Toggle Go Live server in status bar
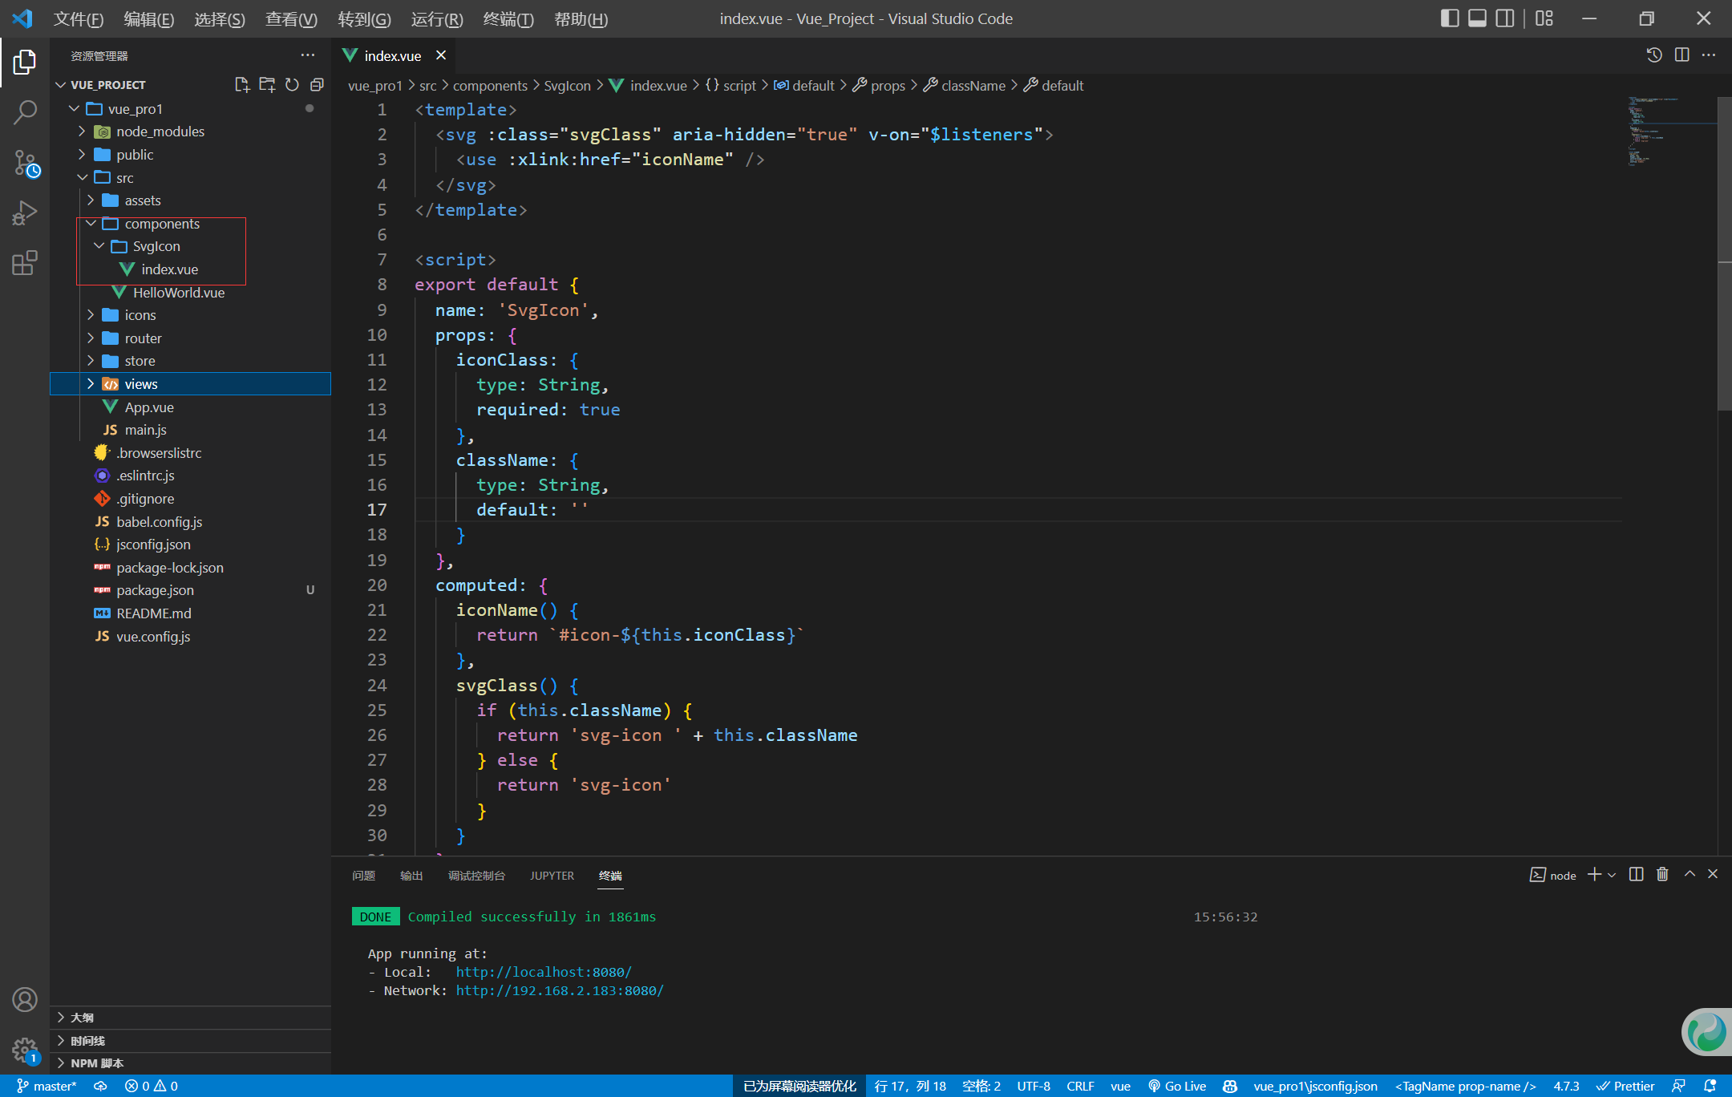Screen dimensions: 1732x1097 [x=1177, y=1086]
